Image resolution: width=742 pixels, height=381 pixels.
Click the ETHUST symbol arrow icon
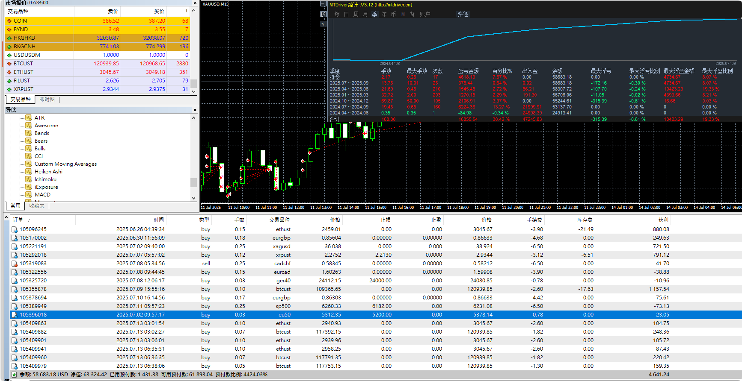[9, 72]
